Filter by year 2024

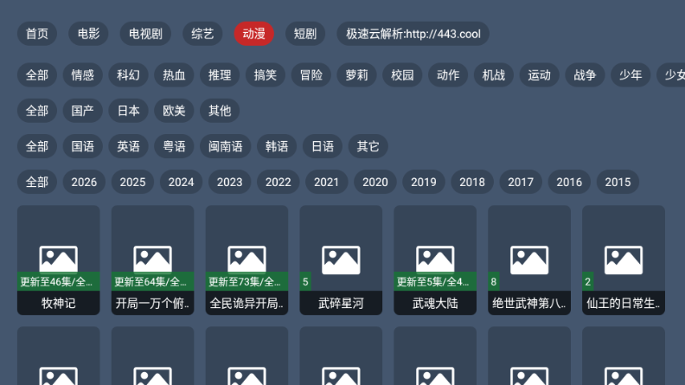(181, 182)
